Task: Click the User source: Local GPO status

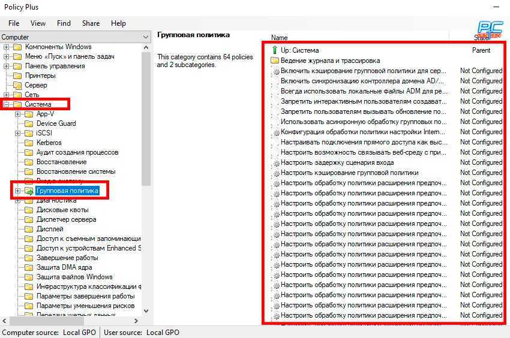Action: pyautogui.click(x=142, y=333)
